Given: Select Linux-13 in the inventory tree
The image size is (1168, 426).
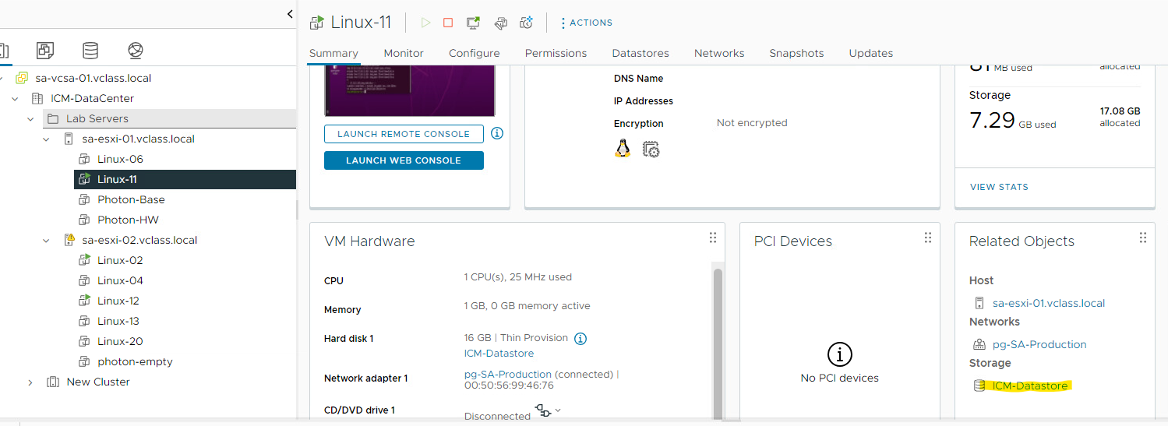Looking at the screenshot, I should click(118, 321).
